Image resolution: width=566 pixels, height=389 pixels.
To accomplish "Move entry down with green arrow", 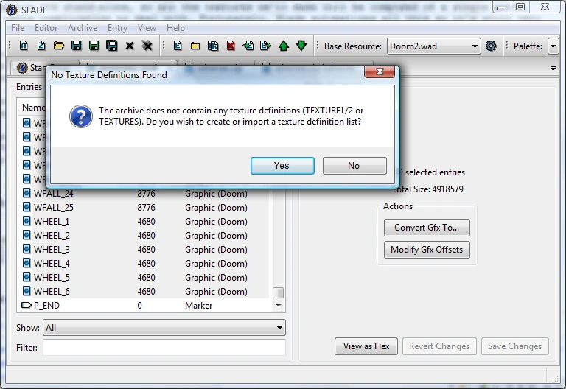I will coord(301,46).
